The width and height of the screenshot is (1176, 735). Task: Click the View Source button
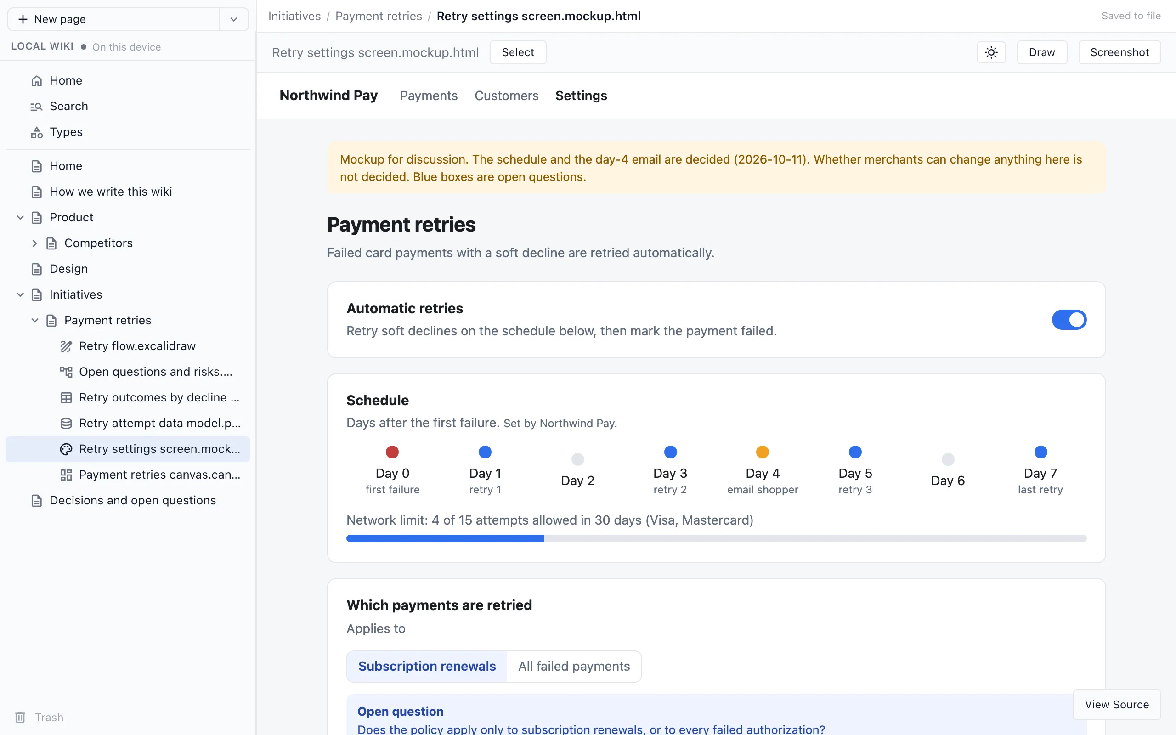coord(1117,705)
